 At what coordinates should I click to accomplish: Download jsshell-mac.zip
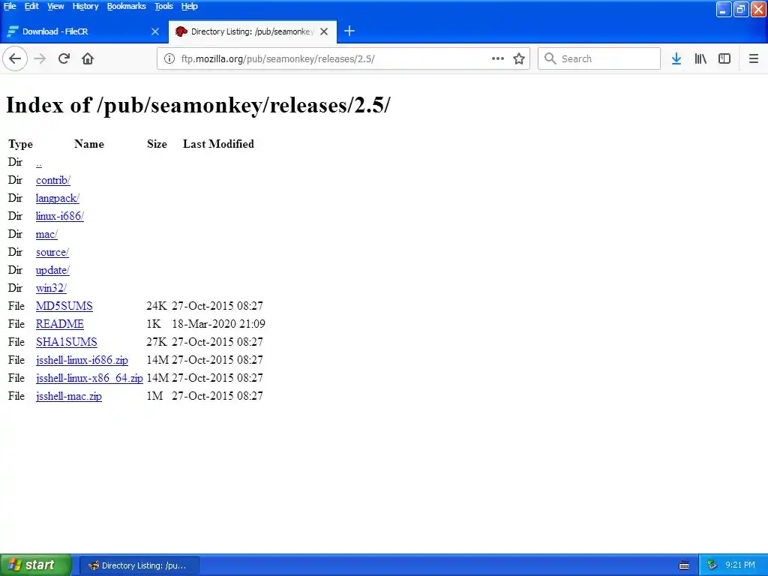[69, 396]
